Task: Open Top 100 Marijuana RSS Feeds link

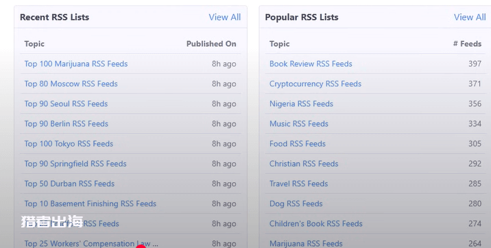Action: pos(76,64)
